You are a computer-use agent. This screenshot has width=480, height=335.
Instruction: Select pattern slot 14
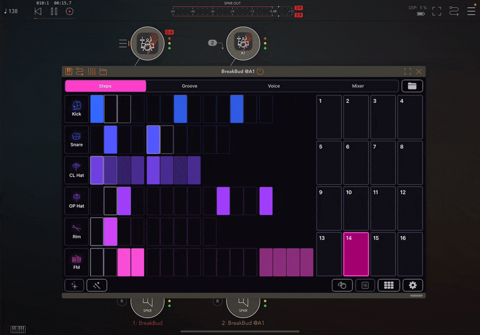[x=356, y=254]
